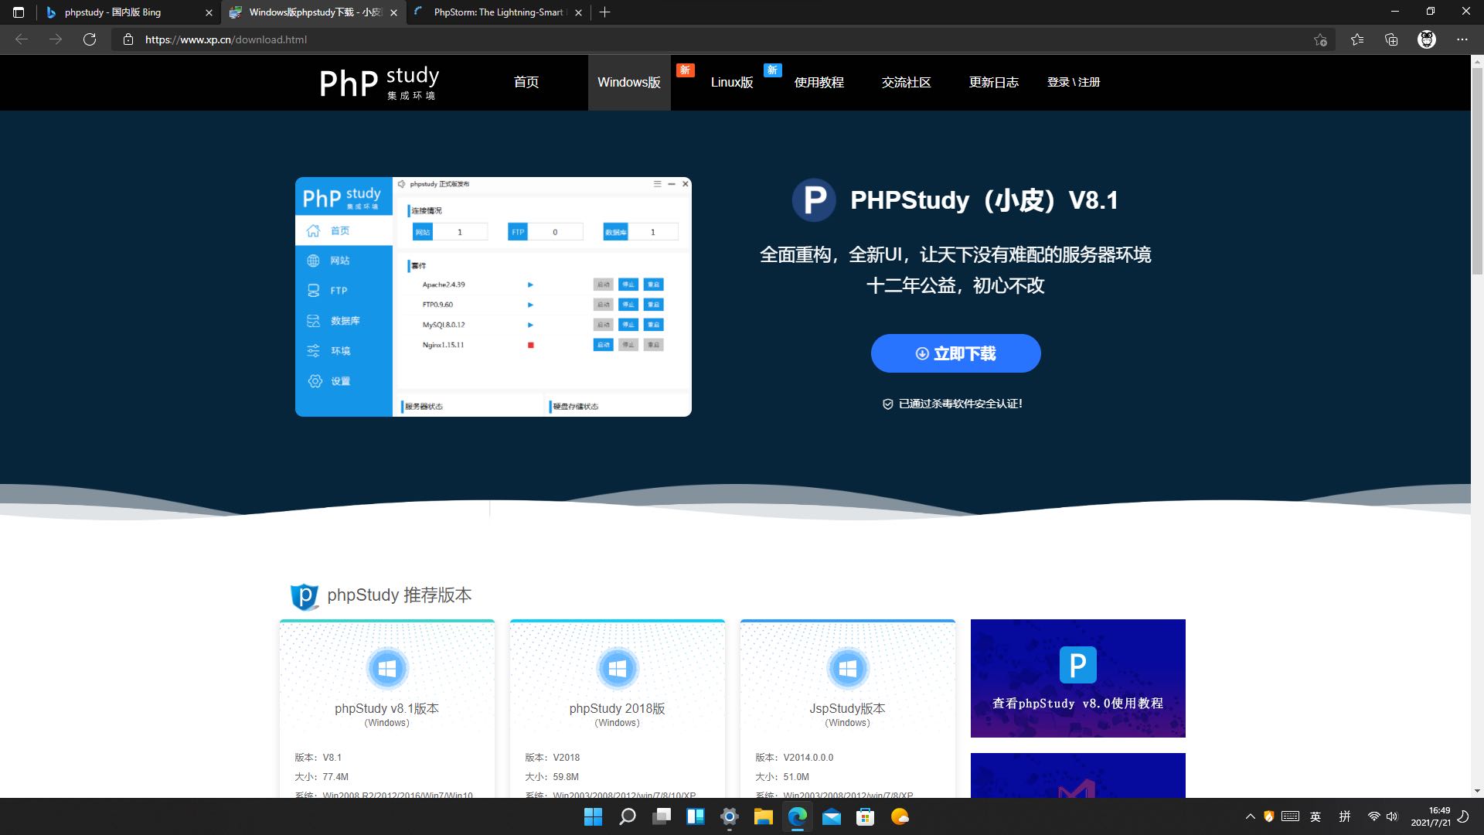Open Microsoft Store from the taskbar
Image resolution: width=1484 pixels, height=835 pixels.
coord(865,816)
